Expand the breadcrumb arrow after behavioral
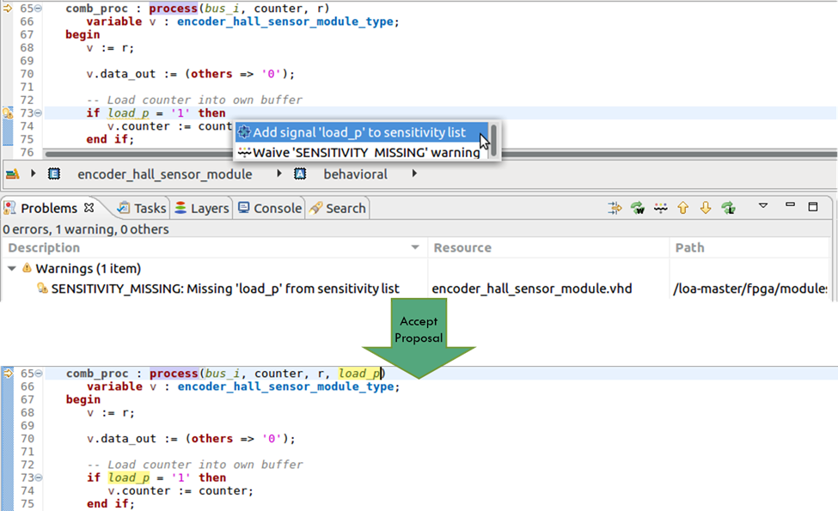Screen dimensions: 838x511 coord(414,173)
